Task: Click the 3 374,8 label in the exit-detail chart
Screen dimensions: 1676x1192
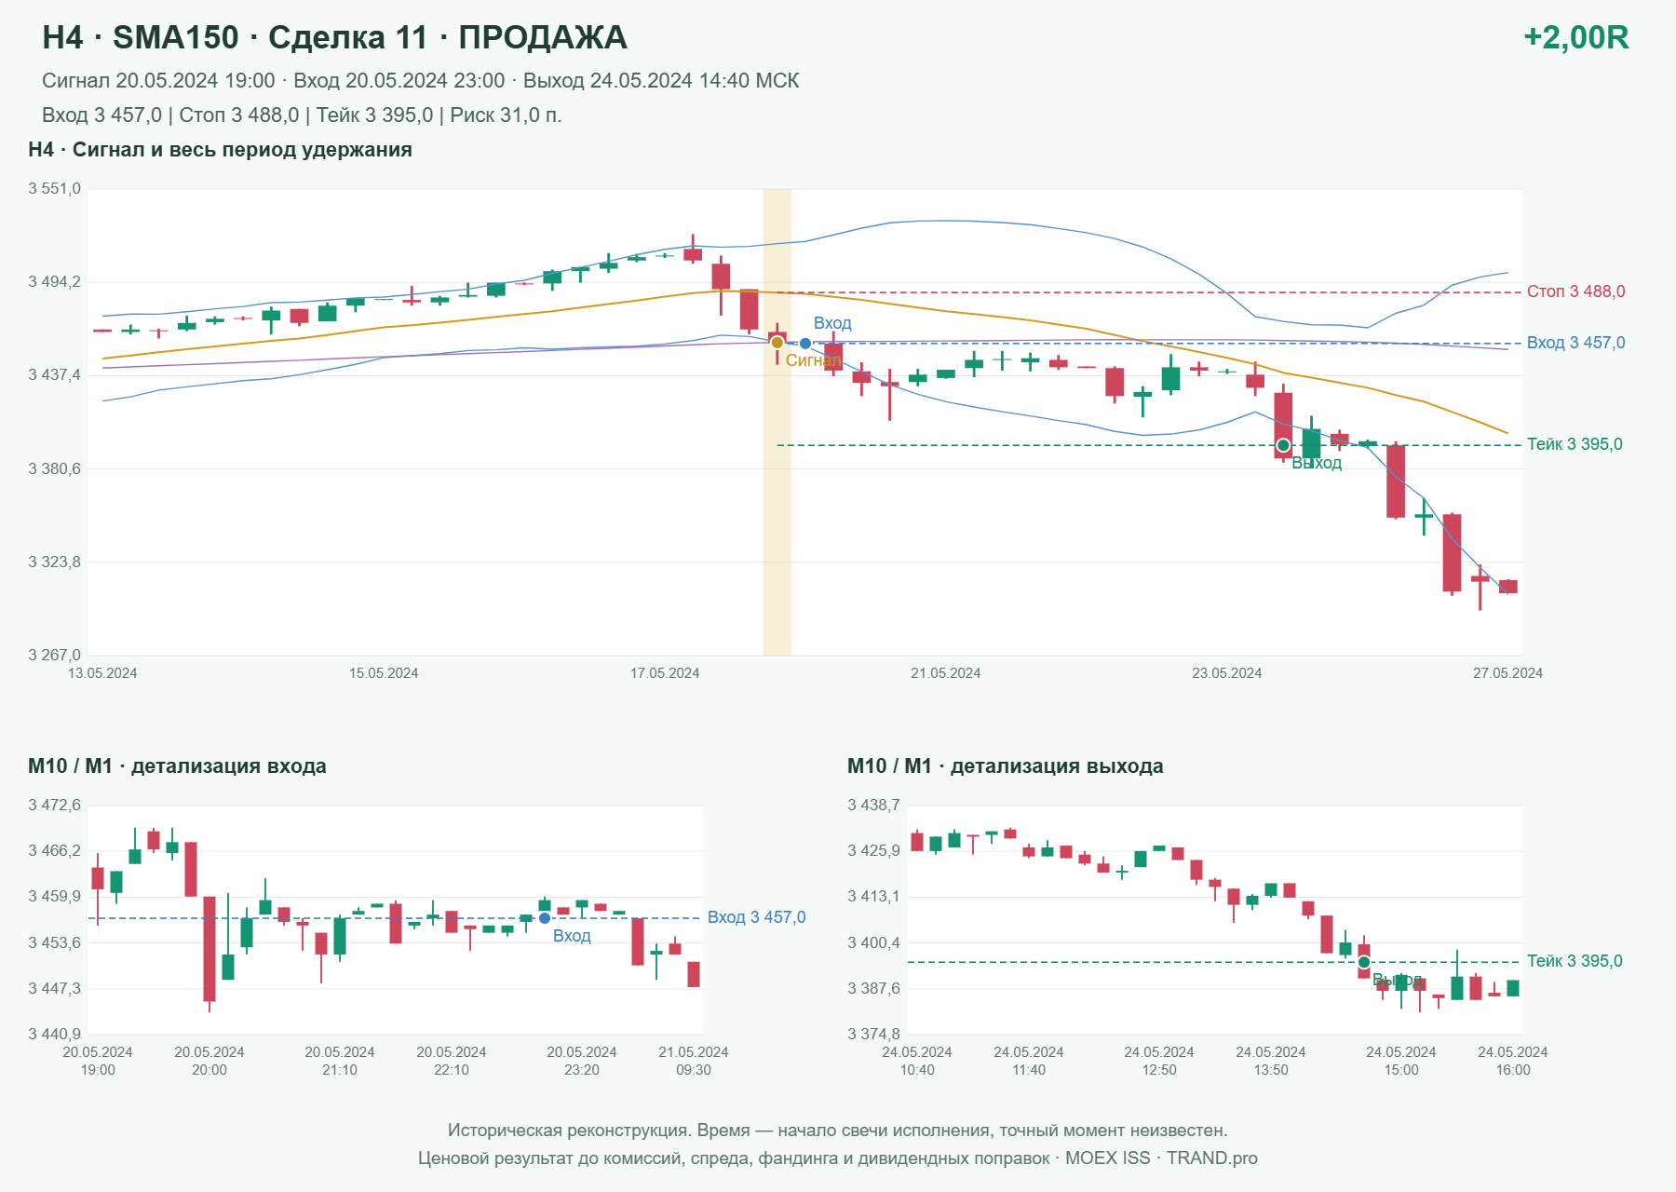Action: 874,1034
